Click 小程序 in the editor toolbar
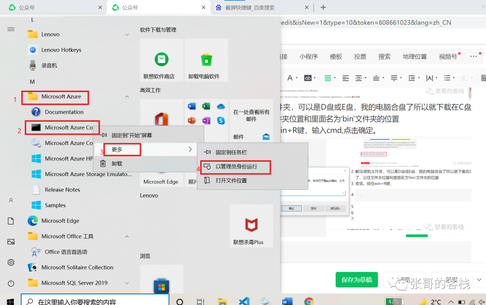The width and height of the screenshot is (486, 305). pyautogui.click(x=308, y=57)
